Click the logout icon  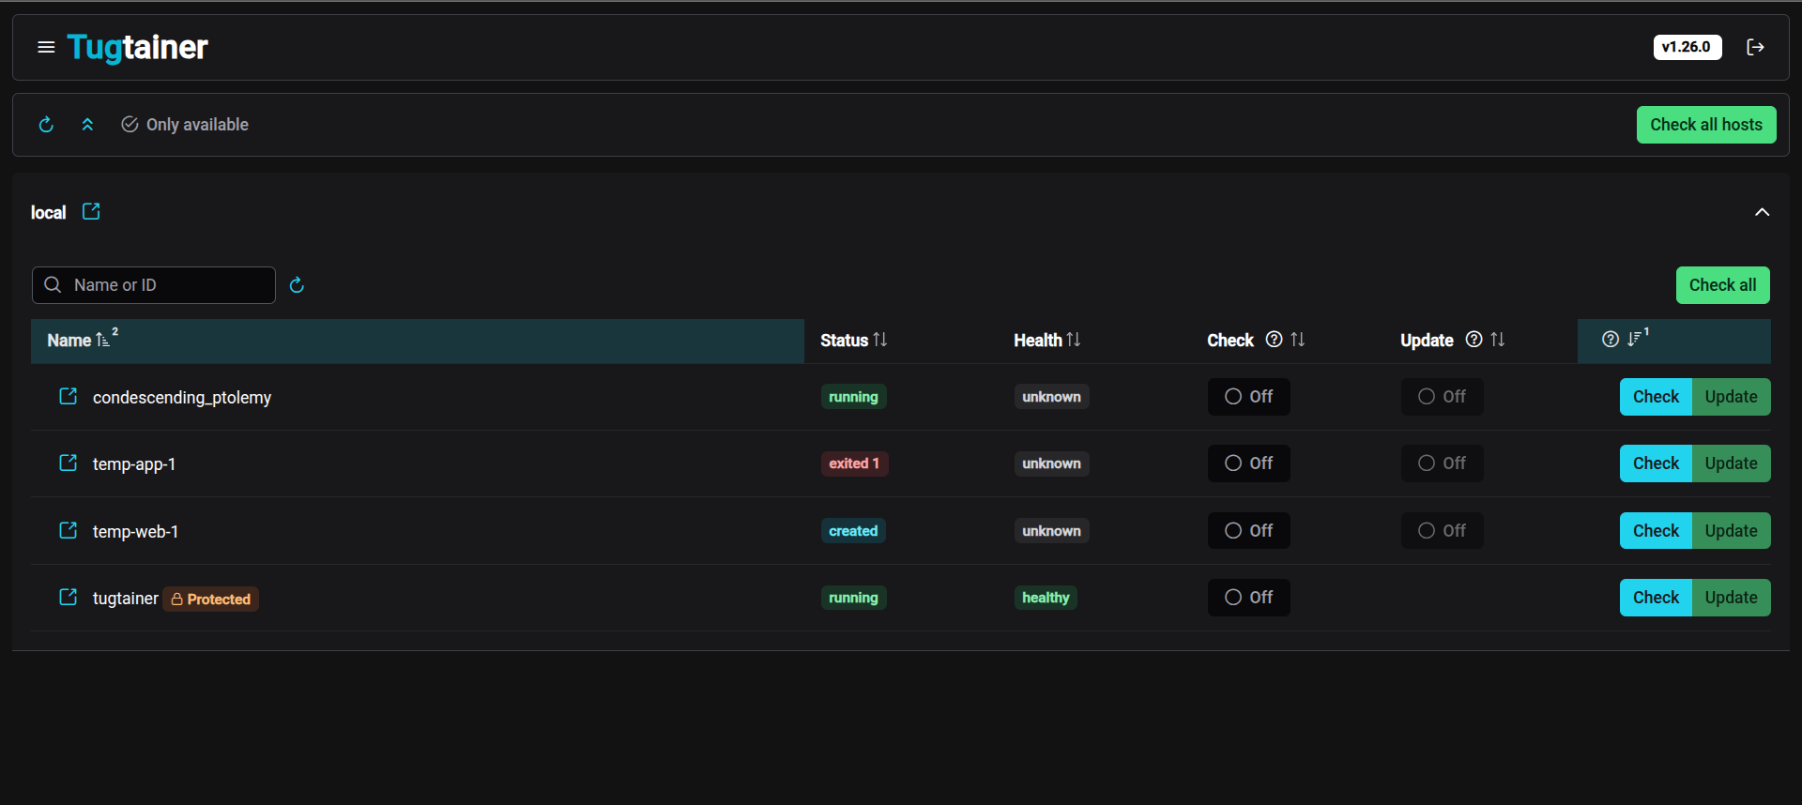tap(1755, 47)
